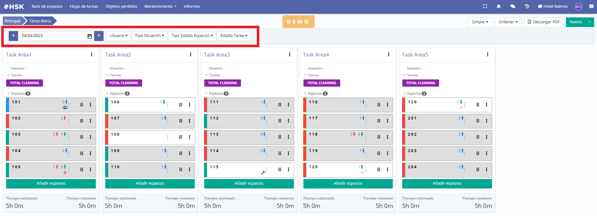Go to the next day arrow
The image size is (597, 216).
coord(99,36)
